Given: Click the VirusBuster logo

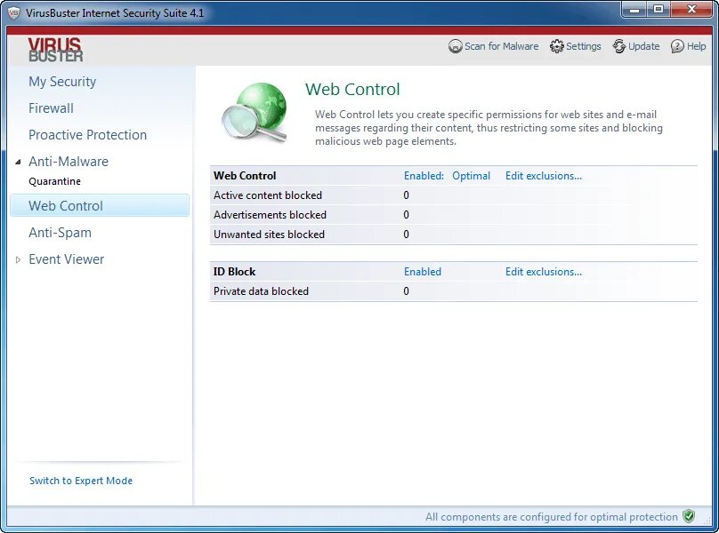Looking at the screenshot, I should [x=55, y=50].
